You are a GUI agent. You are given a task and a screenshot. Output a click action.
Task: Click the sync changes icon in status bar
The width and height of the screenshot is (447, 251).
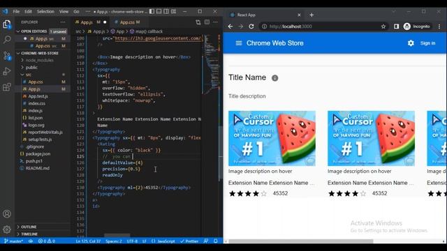(31, 241)
